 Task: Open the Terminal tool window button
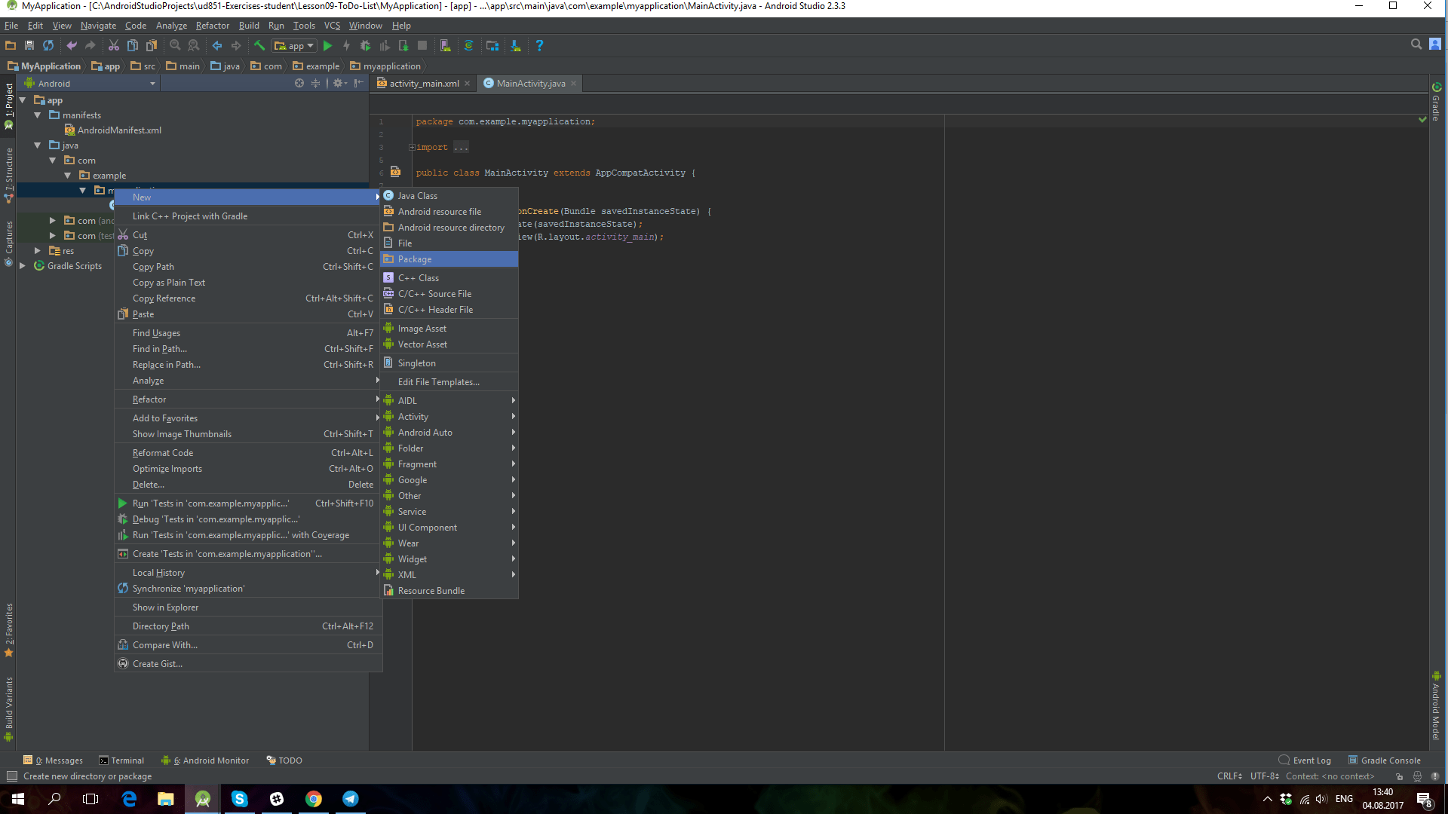[x=121, y=760]
